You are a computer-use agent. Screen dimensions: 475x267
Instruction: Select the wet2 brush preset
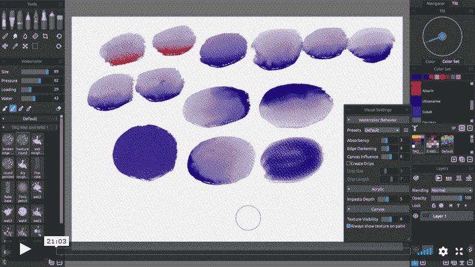38,191
